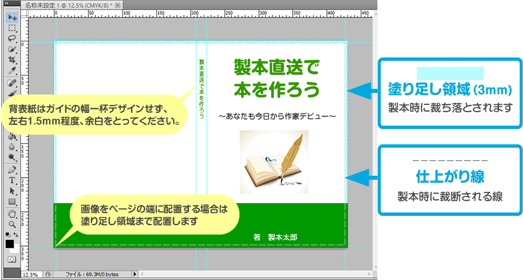Image resolution: width=523 pixels, height=280 pixels.
Task: Choose the Horizontal Type tool
Action: pyautogui.click(x=12, y=180)
